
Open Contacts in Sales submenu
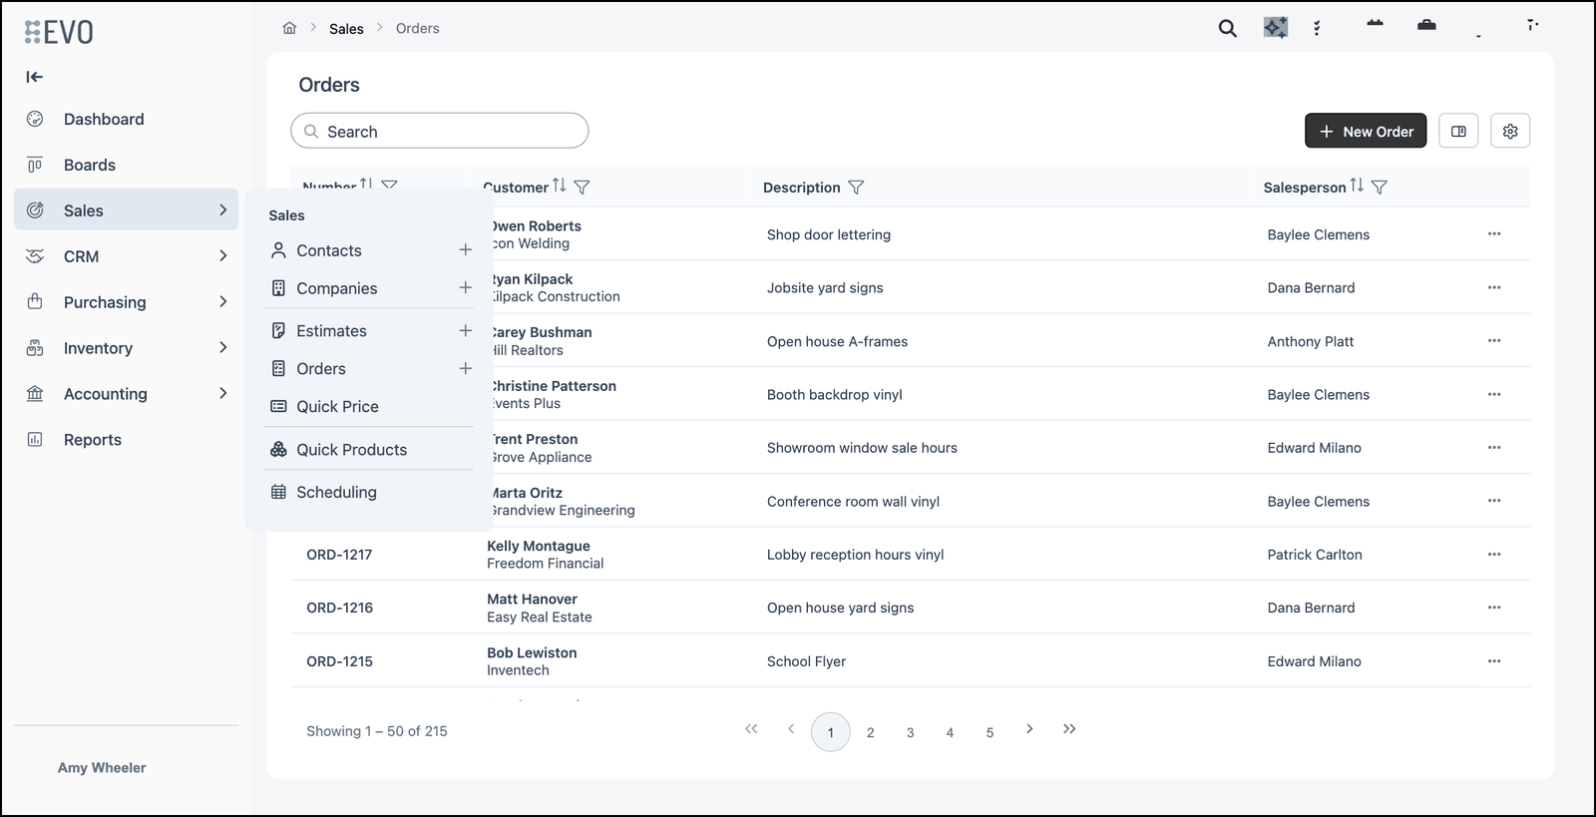pos(329,250)
